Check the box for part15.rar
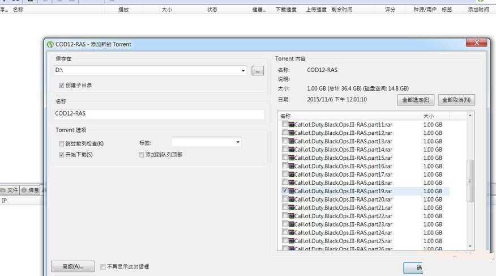The width and height of the screenshot is (496, 276). pyautogui.click(x=285, y=157)
